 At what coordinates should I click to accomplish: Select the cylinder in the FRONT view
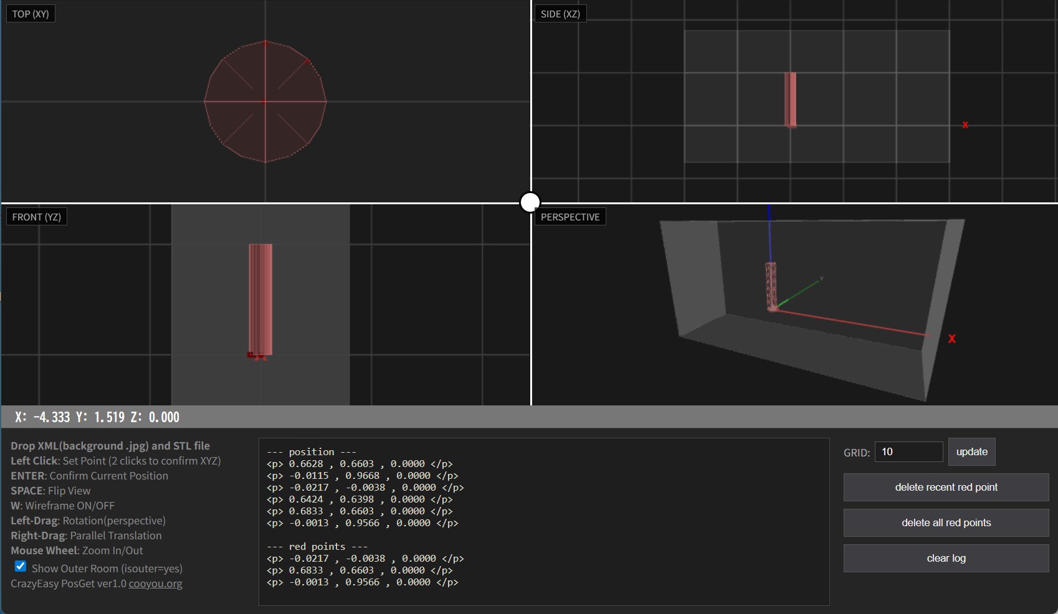[260, 299]
